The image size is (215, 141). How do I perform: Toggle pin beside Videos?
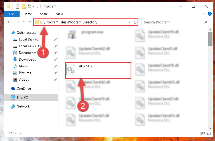56,80
